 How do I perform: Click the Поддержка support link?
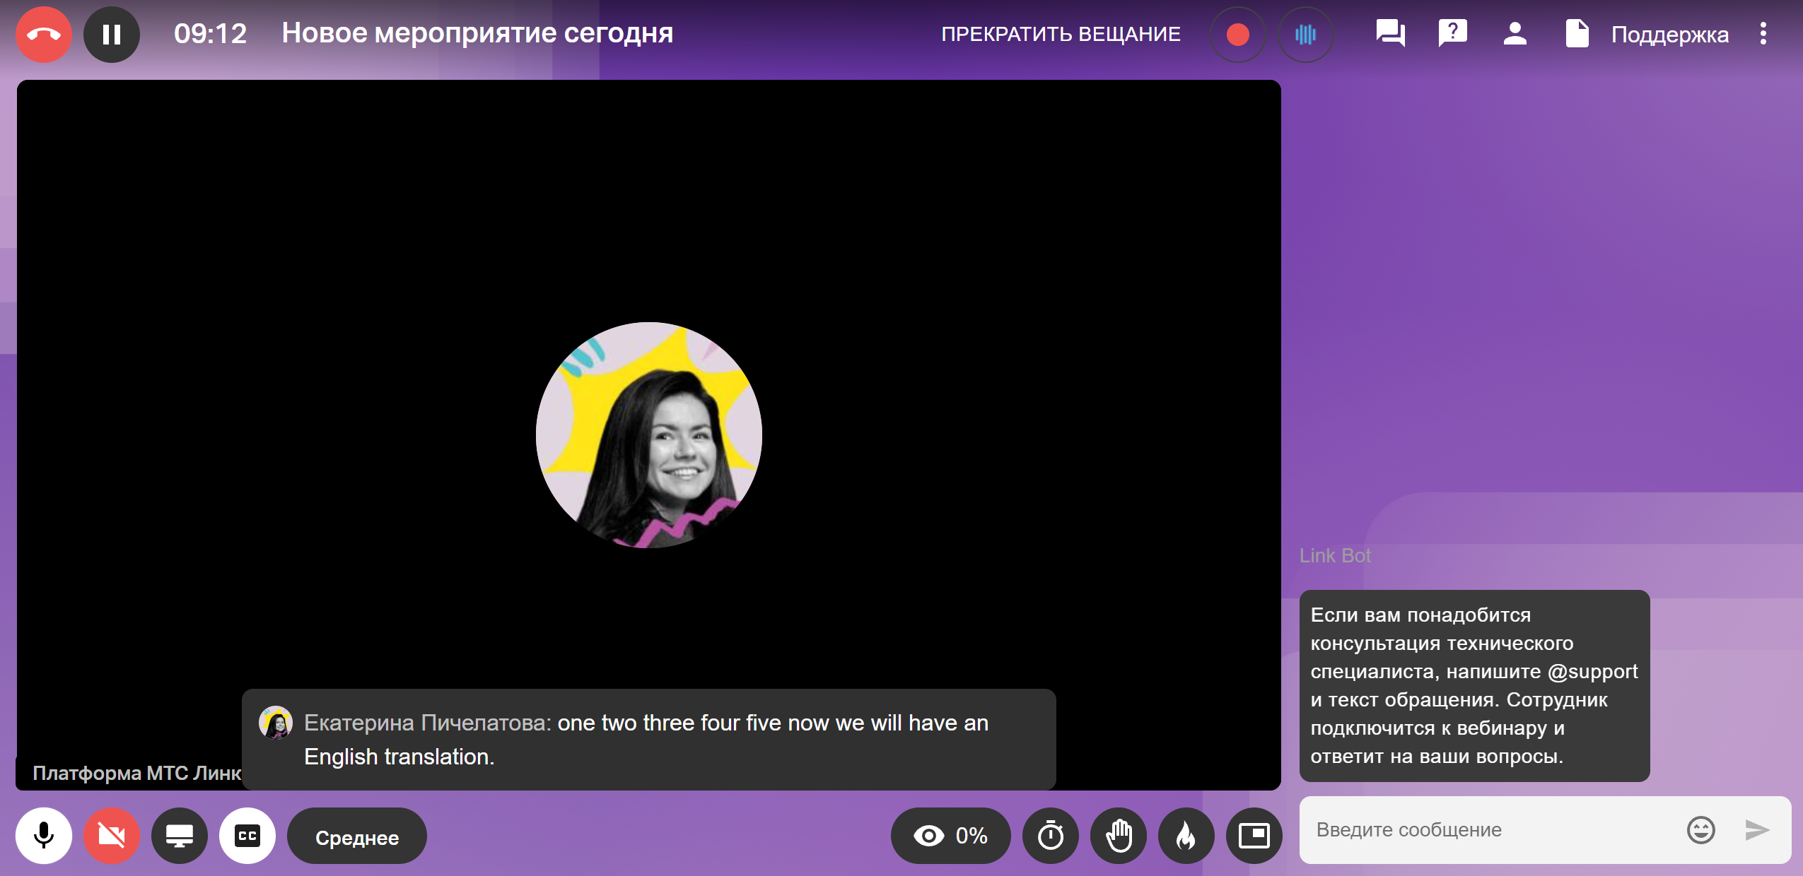click(1669, 34)
